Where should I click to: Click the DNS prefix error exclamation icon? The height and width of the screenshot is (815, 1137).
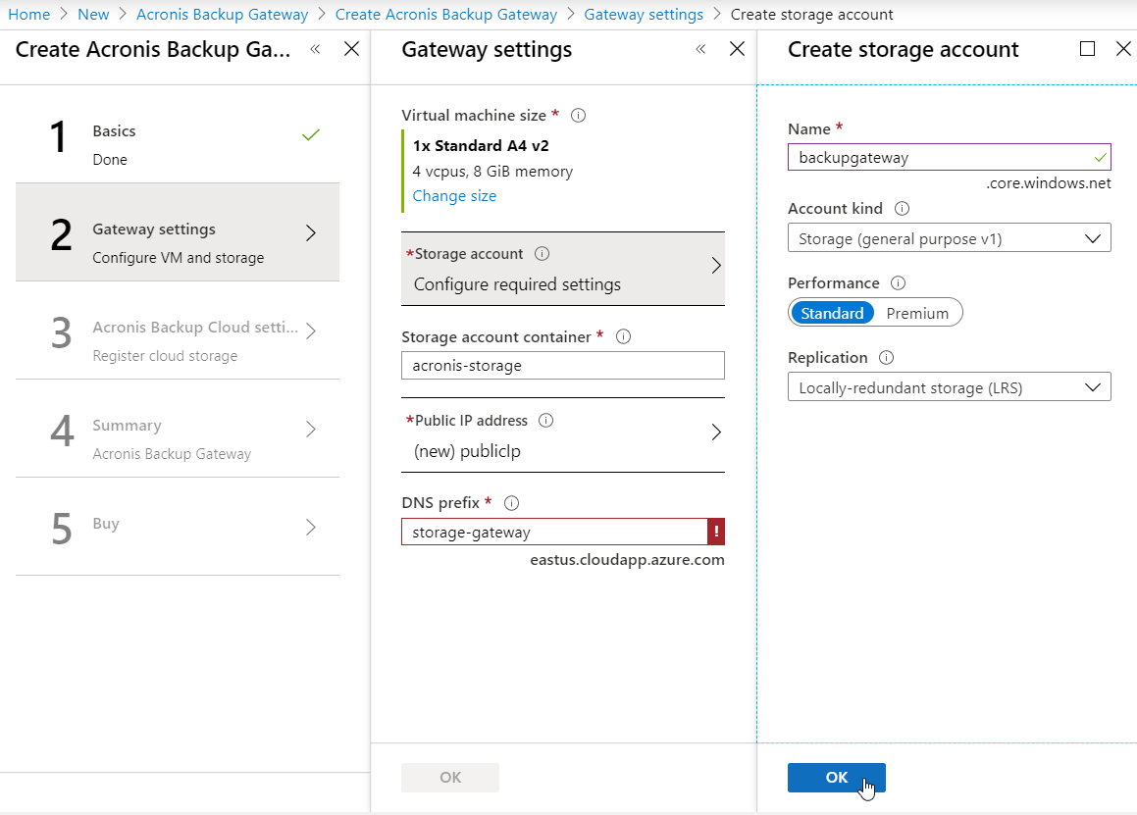(x=716, y=532)
